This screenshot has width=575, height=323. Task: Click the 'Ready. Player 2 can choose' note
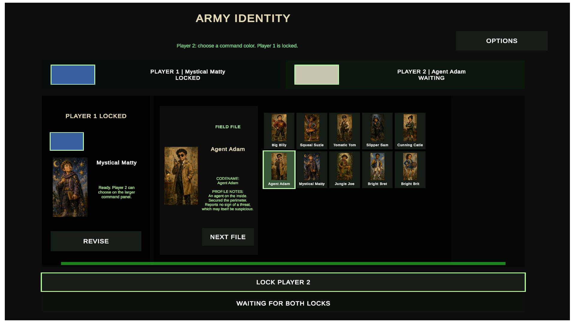tap(116, 192)
